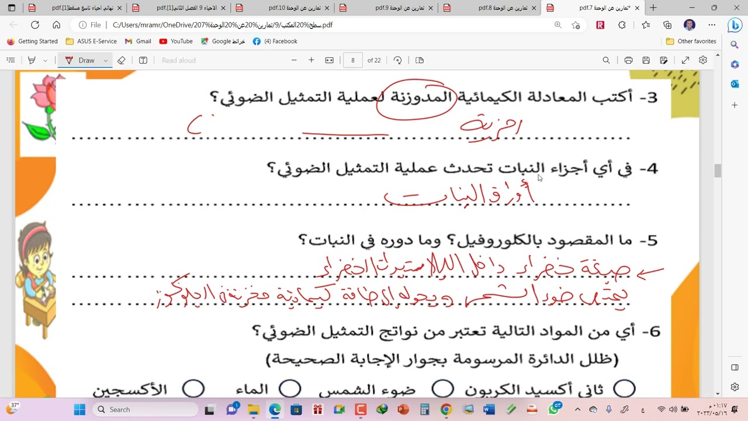
Task: Open a new browser tab
Action: tap(653, 8)
